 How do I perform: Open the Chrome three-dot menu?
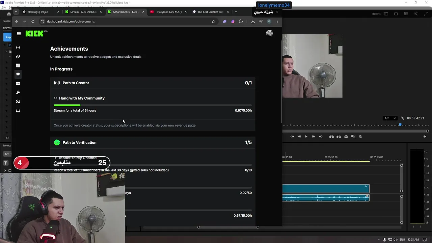tap(277, 21)
